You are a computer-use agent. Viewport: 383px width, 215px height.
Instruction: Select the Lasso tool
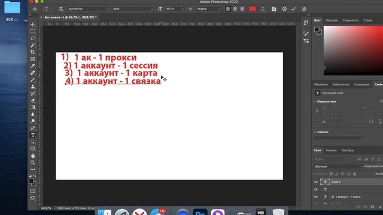(32, 38)
